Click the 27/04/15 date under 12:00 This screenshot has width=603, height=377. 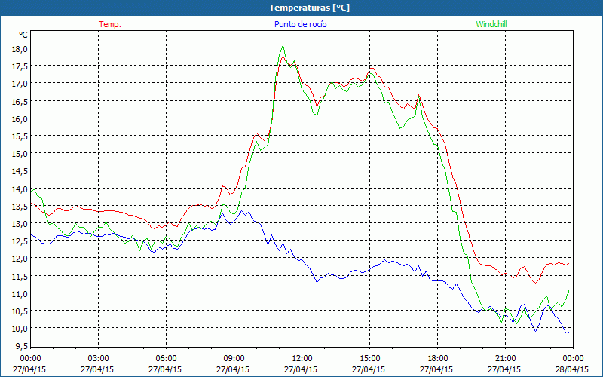301,369
